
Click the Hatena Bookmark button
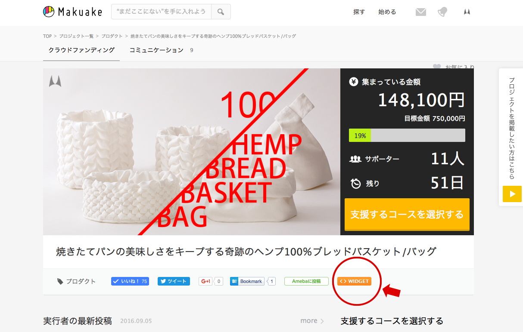247,281
